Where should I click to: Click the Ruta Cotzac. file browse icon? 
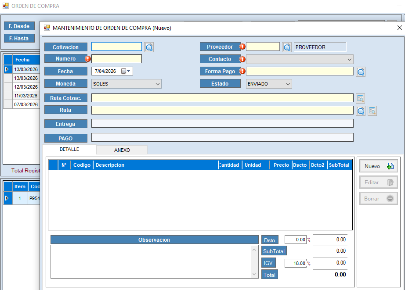pos(361,98)
